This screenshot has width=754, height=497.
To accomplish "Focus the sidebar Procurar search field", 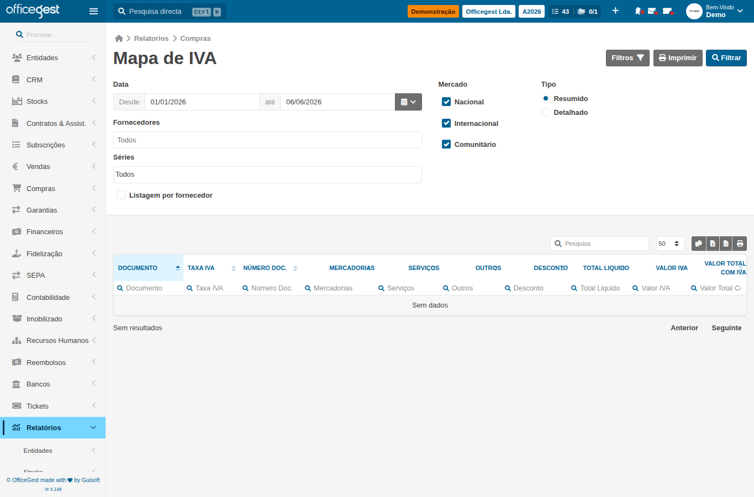I will [54, 34].
